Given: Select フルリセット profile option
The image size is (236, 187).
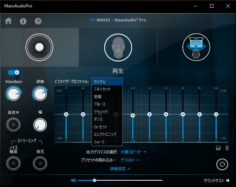Looking at the screenshot, I should 107,89.
